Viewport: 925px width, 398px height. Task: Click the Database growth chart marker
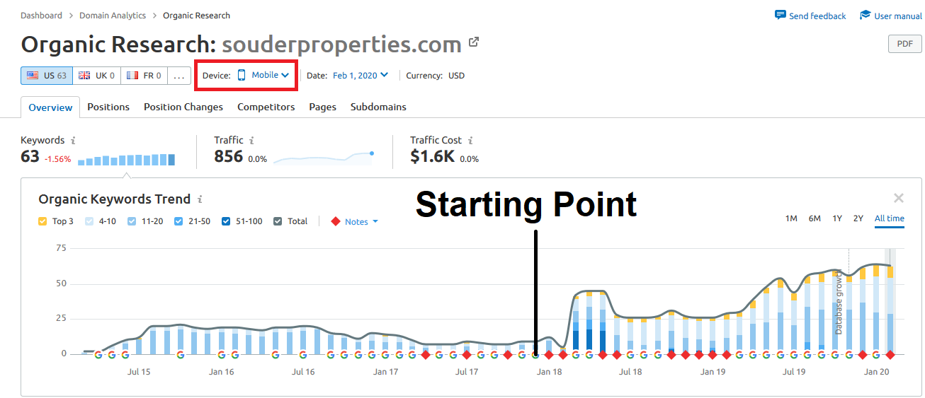838,303
